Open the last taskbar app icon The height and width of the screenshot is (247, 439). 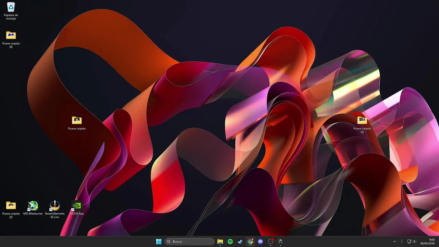tap(281, 242)
